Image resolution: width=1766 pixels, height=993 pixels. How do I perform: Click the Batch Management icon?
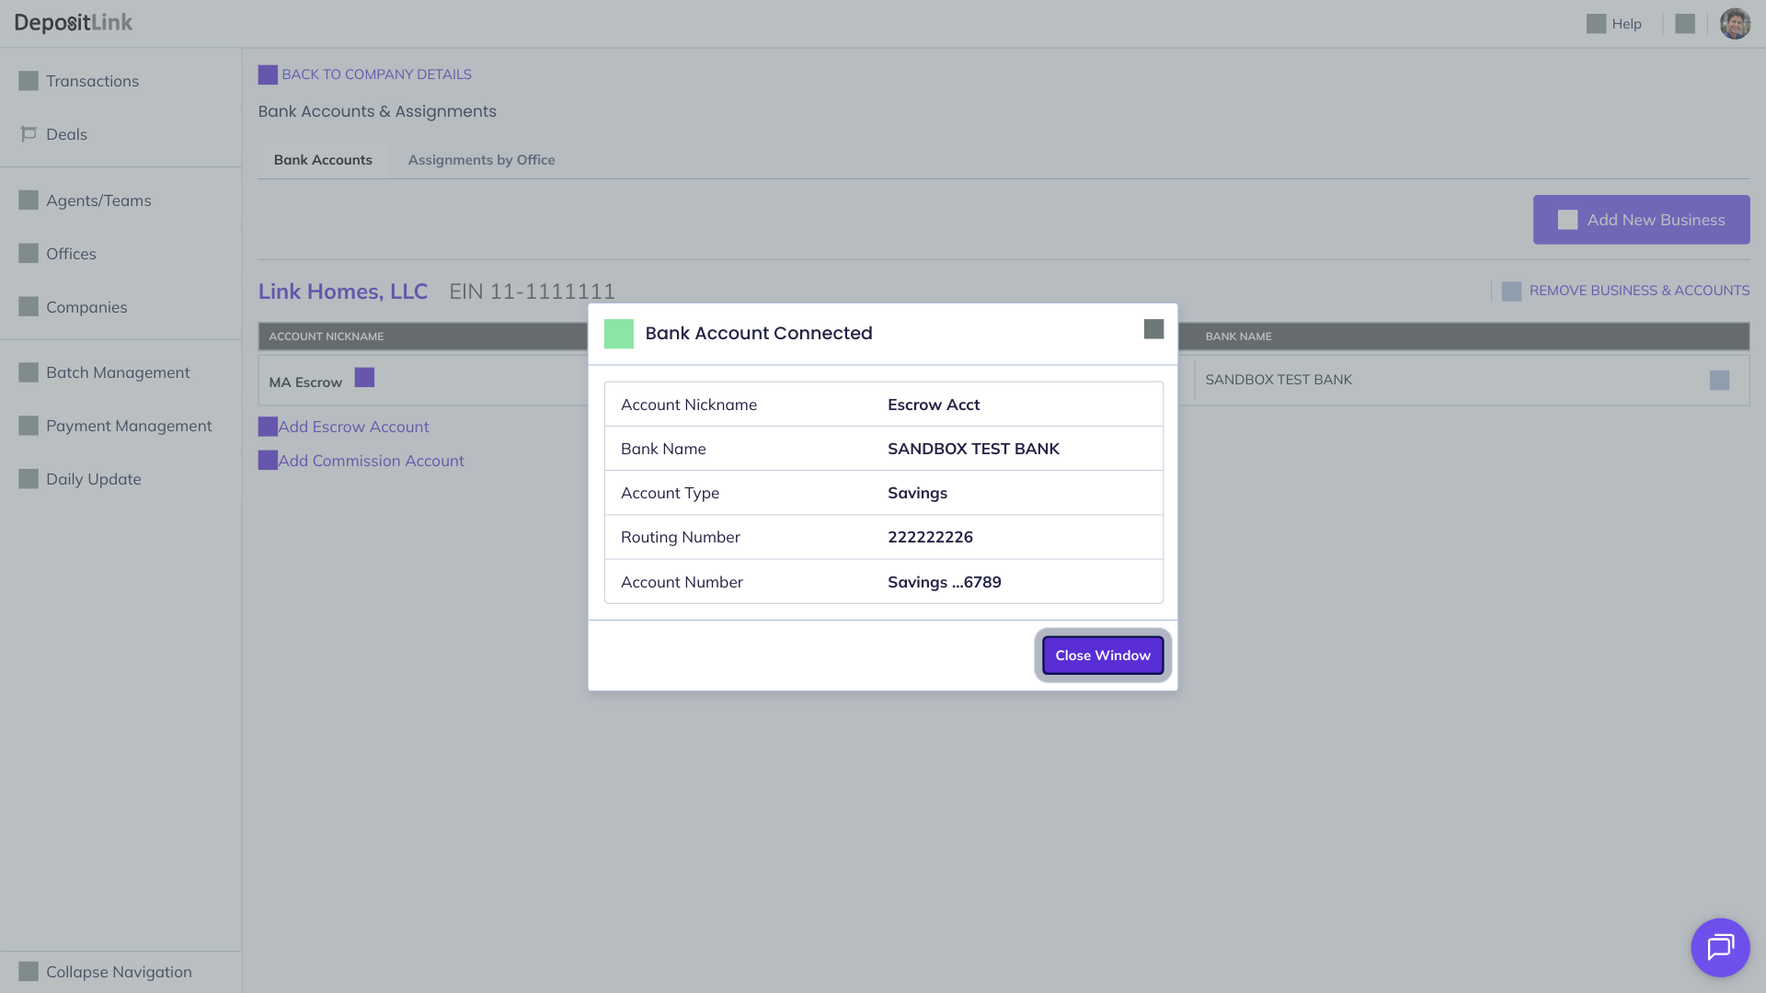(x=29, y=372)
